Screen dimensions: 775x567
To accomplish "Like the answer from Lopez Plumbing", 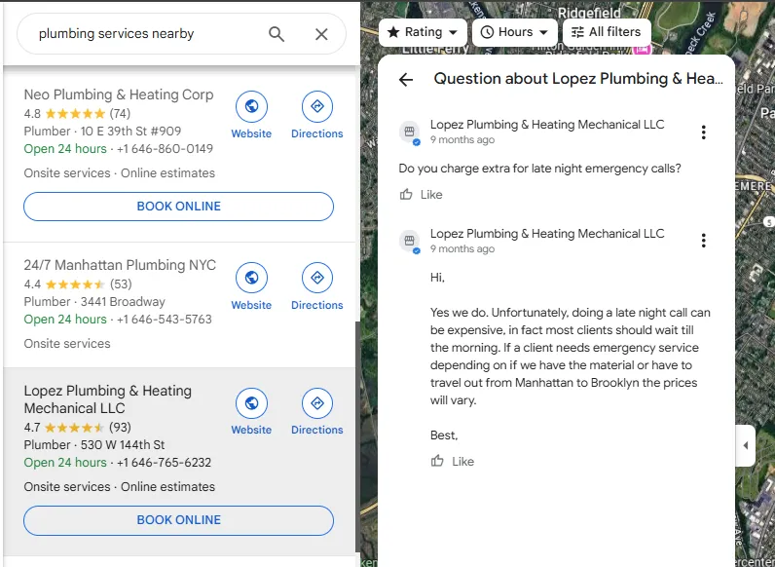I will coord(453,461).
